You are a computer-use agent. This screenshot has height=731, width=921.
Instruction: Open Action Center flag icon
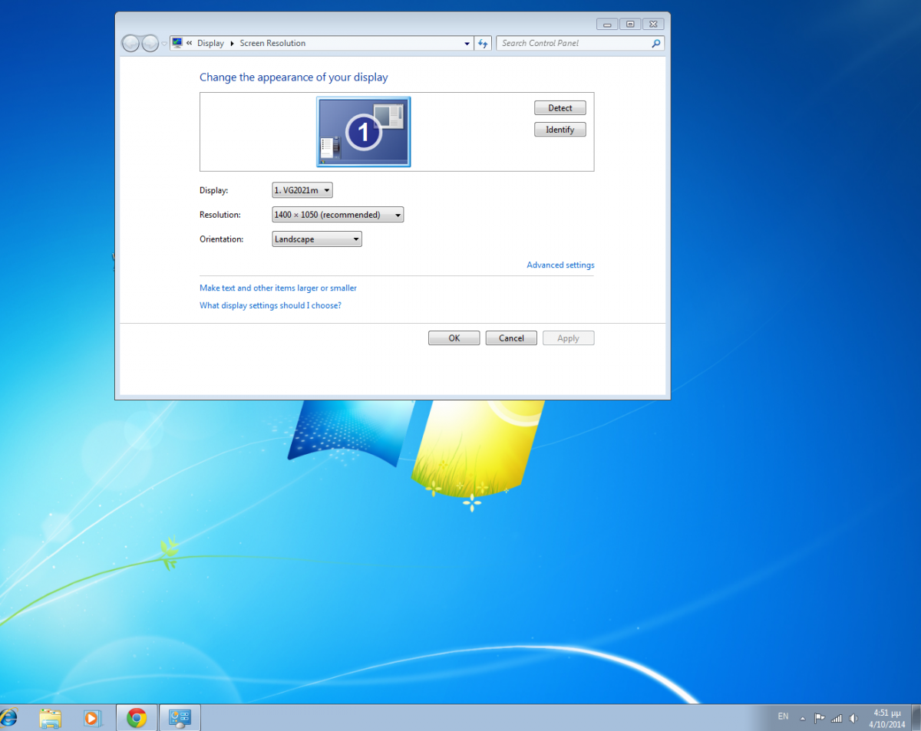(820, 719)
